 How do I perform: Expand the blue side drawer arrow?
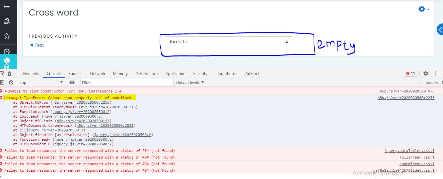pos(440,30)
